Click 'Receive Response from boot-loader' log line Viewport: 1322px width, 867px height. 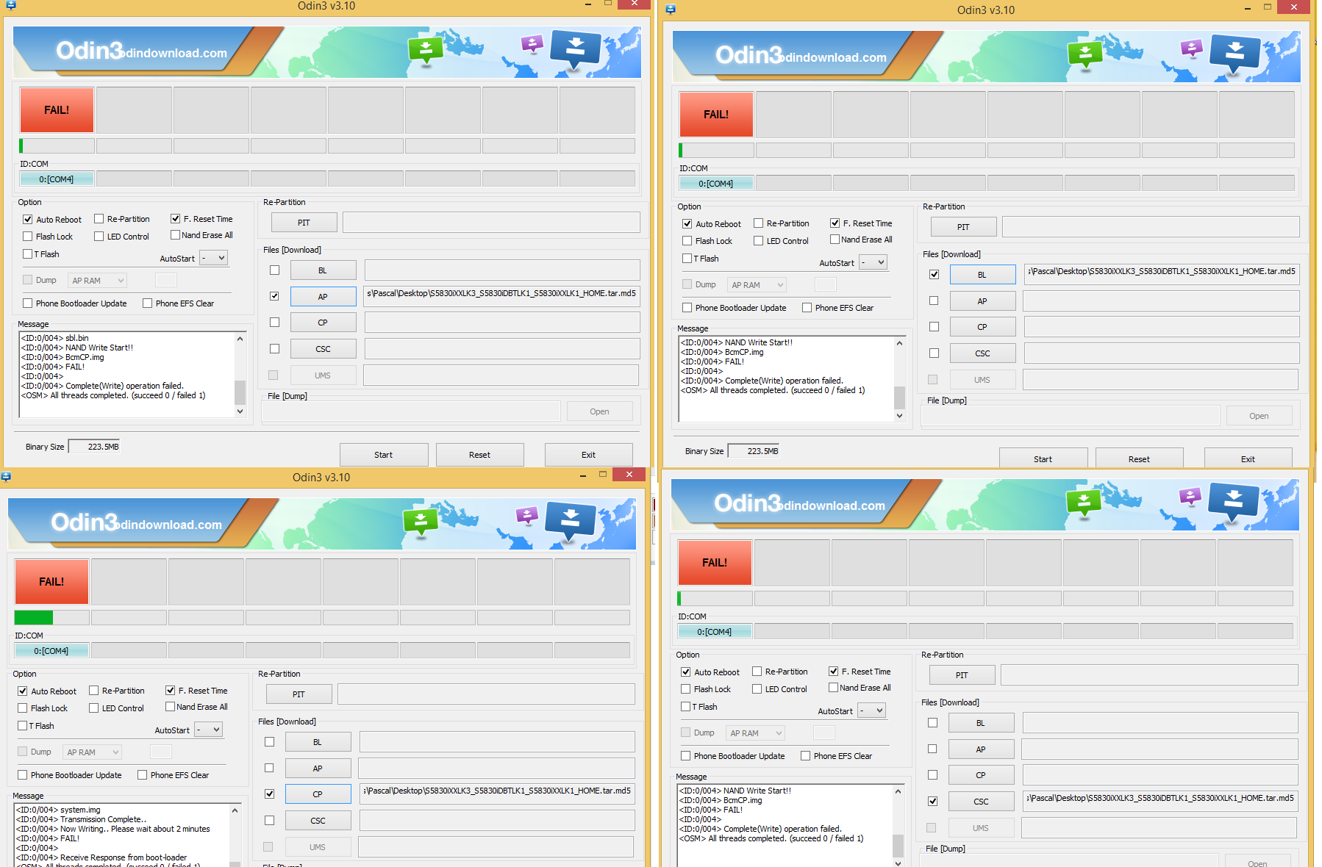pos(101,857)
